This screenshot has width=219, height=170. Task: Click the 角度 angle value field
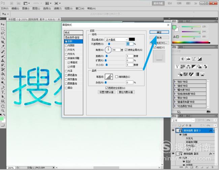[x=116, y=50]
